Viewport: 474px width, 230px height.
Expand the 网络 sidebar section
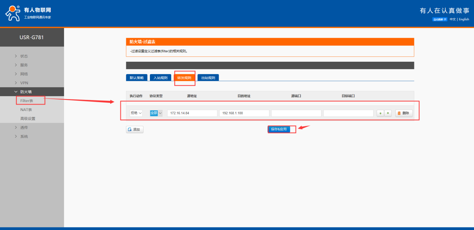pyautogui.click(x=24, y=74)
